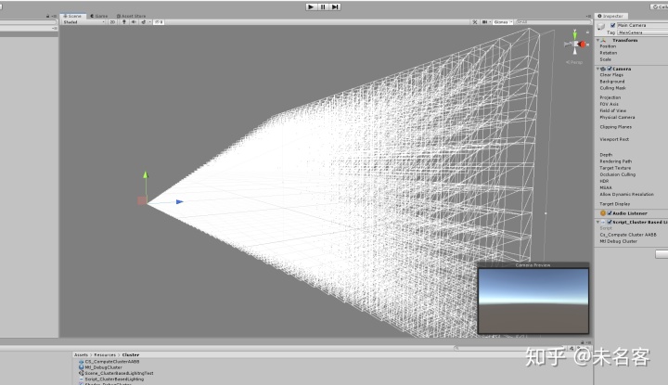Click the red X axis cone on orientation gizmo
The image size is (668, 385).
point(583,44)
